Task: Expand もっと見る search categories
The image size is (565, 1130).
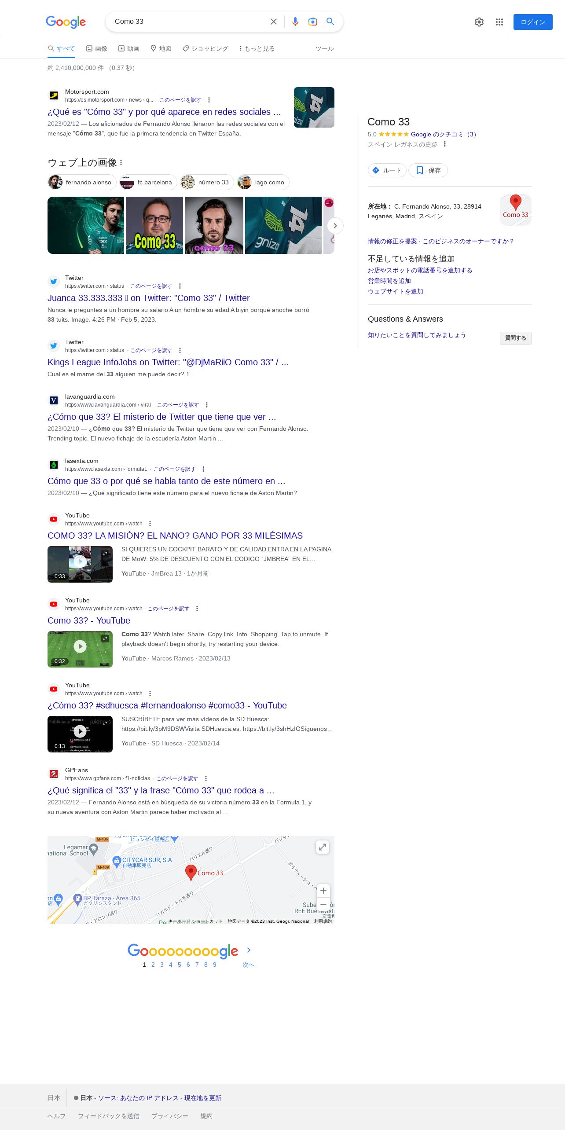Action: (257, 48)
